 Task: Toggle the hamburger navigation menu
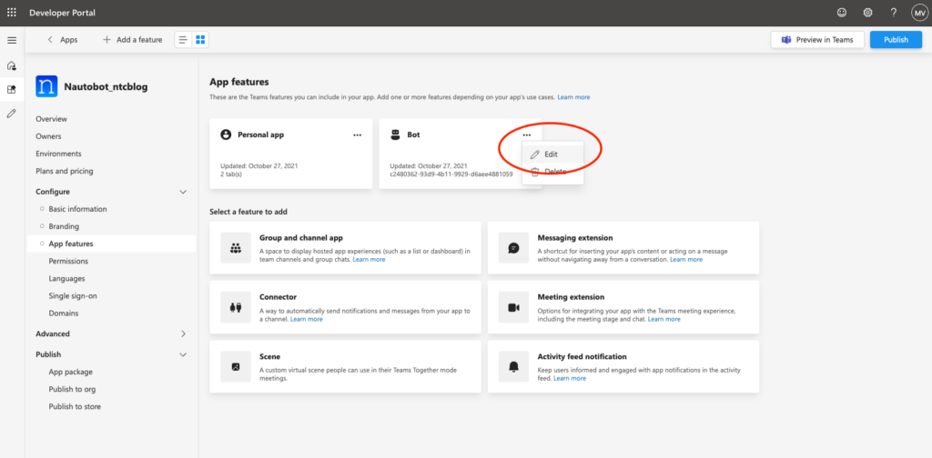[12, 40]
